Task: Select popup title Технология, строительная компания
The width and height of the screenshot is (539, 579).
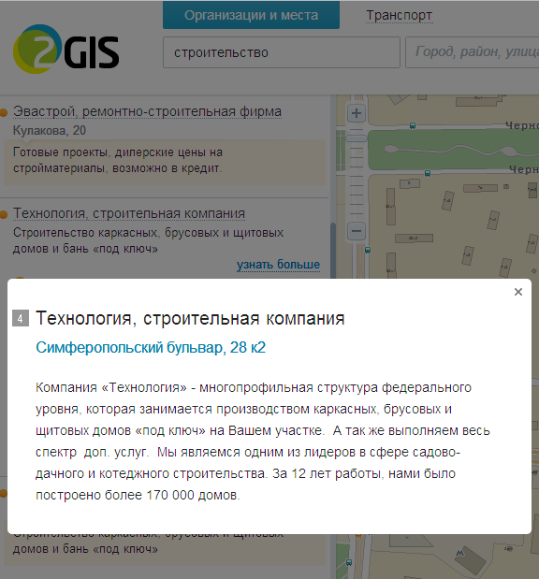Action: [x=190, y=318]
